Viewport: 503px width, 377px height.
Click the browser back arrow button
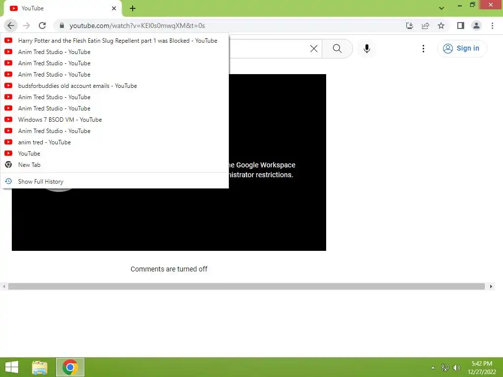point(11,26)
